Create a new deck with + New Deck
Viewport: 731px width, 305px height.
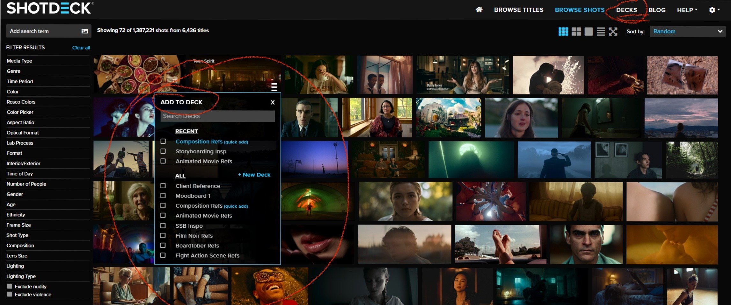254,175
